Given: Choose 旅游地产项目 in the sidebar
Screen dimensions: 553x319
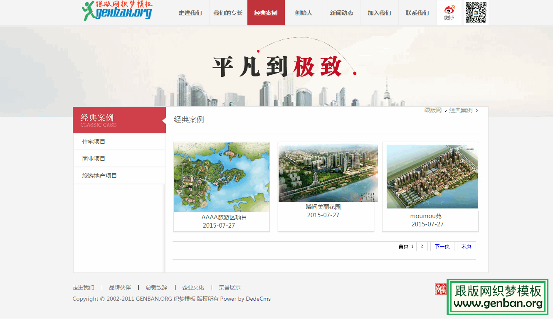Looking at the screenshot, I should tap(100, 176).
